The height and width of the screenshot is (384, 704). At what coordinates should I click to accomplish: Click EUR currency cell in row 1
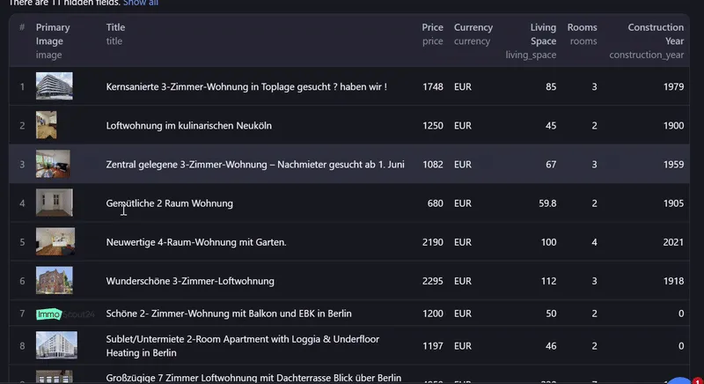pos(463,86)
